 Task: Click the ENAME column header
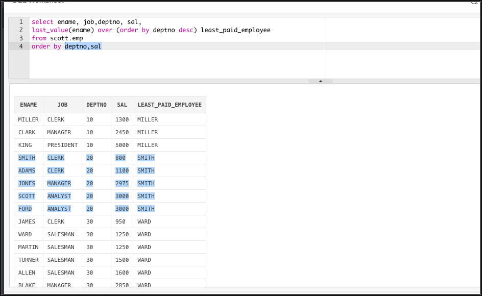click(x=29, y=105)
